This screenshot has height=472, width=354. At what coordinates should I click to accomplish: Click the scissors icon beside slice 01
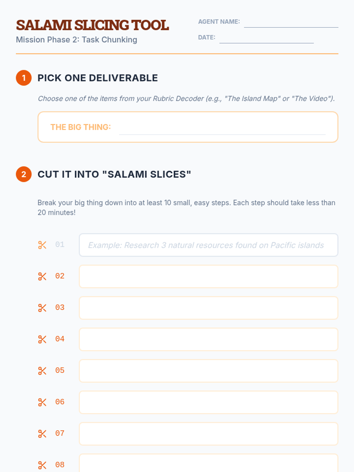pos(42,245)
